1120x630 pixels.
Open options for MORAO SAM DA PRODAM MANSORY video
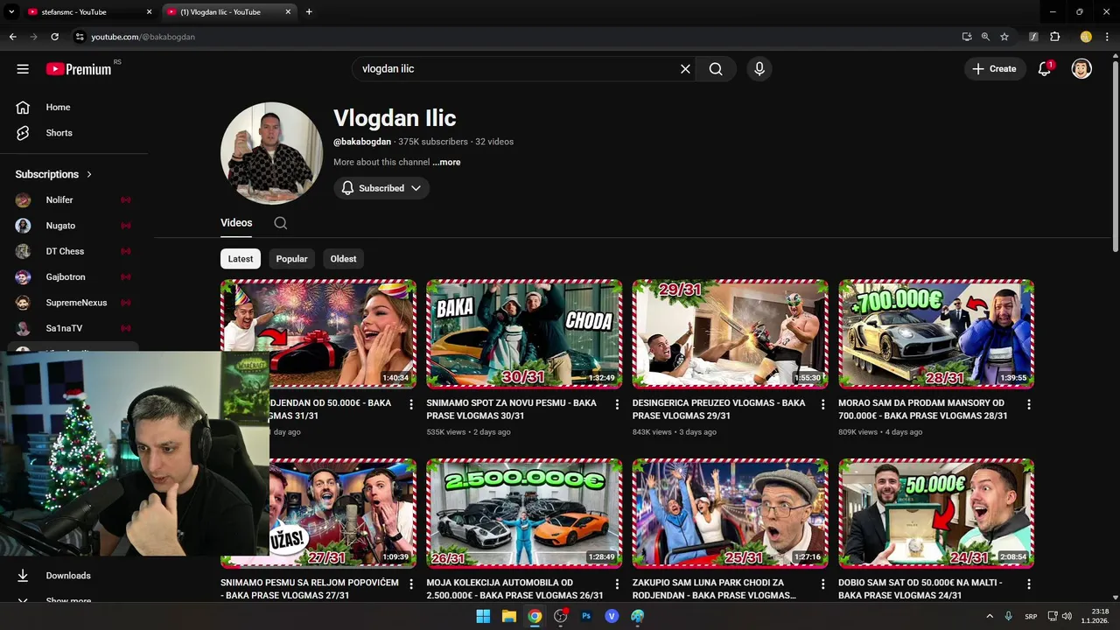pos(1029,404)
